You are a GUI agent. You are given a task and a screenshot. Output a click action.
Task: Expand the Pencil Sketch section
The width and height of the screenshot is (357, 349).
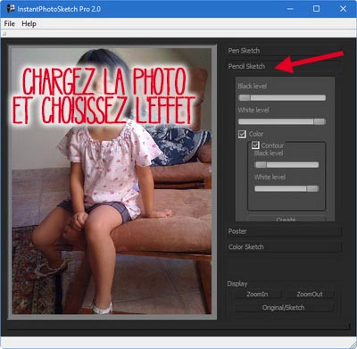pyautogui.click(x=284, y=66)
